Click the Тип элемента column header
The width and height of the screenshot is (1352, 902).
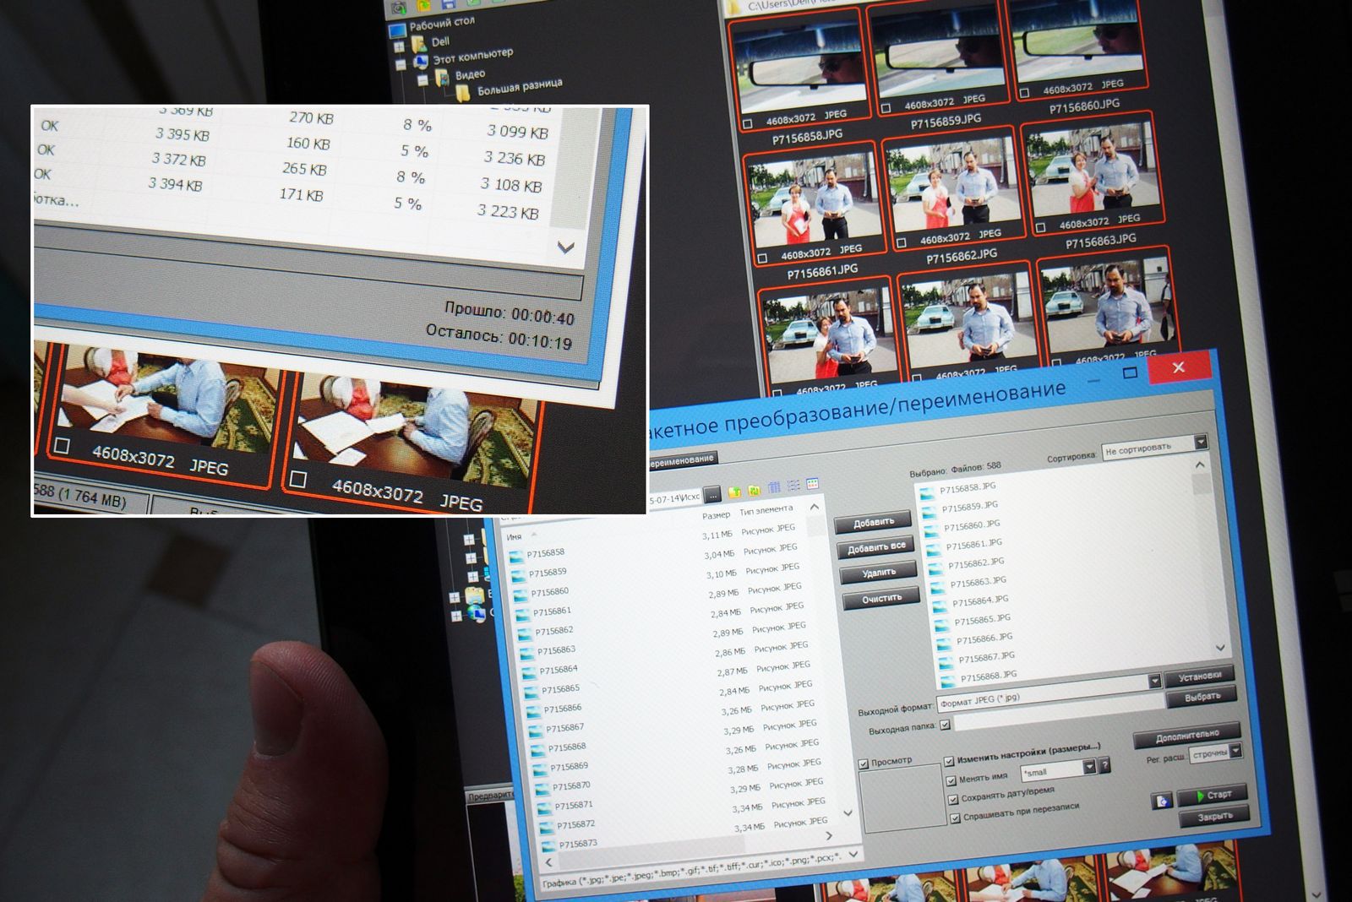pyautogui.click(x=766, y=509)
